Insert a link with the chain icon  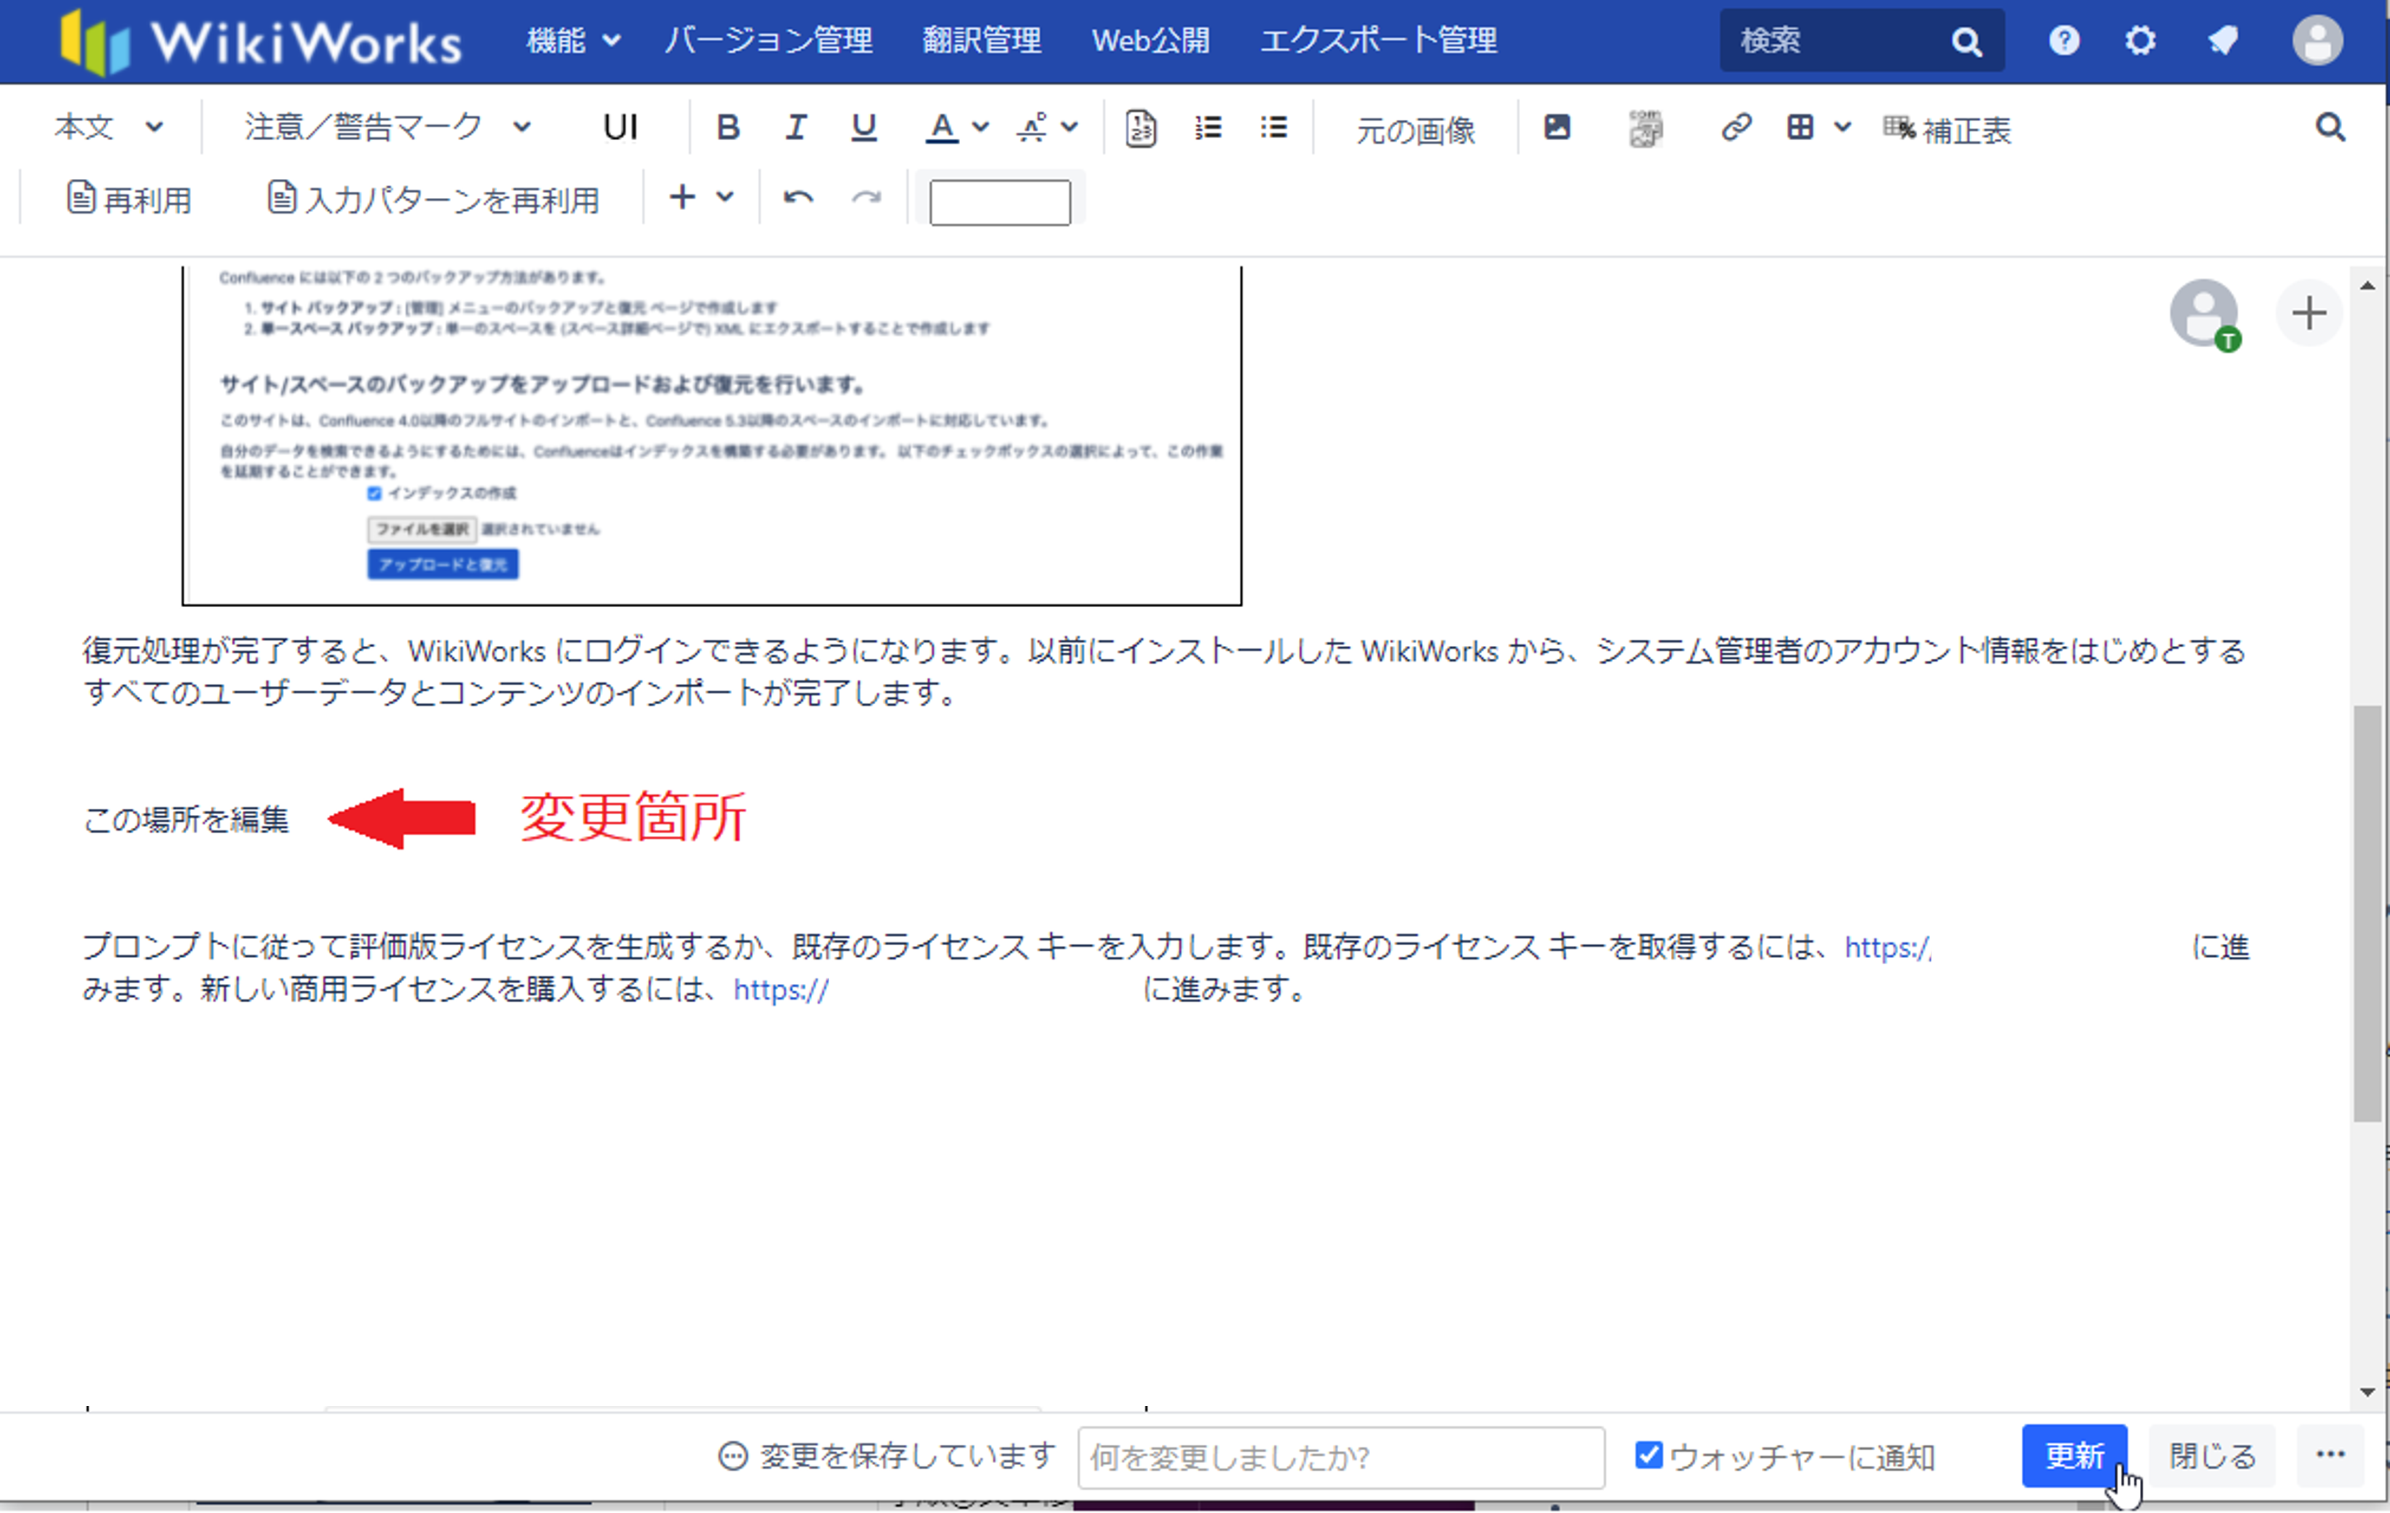[1736, 127]
